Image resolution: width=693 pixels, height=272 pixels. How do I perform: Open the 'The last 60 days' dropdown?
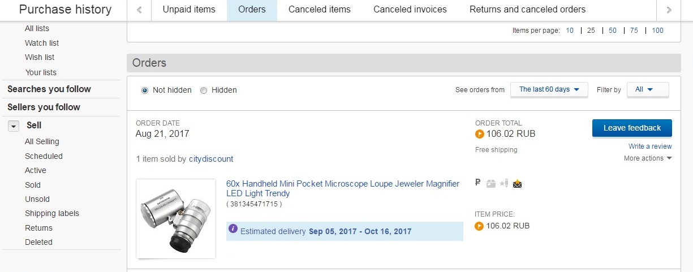click(x=549, y=89)
